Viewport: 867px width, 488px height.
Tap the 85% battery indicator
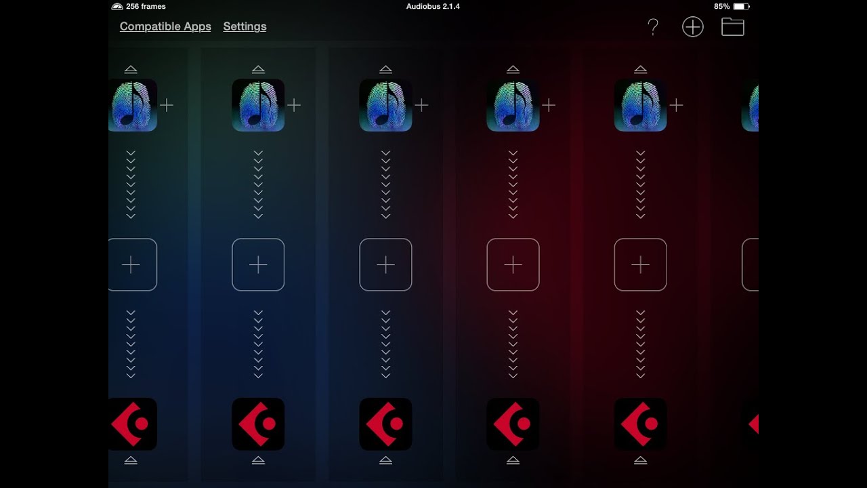click(x=731, y=6)
